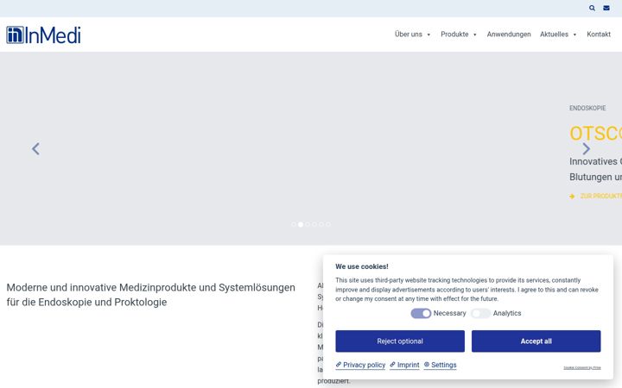Click the "Moderne und innovative Medizinprodukte" heading
This screenshot has height=388, width=622.
pos(150,295)
